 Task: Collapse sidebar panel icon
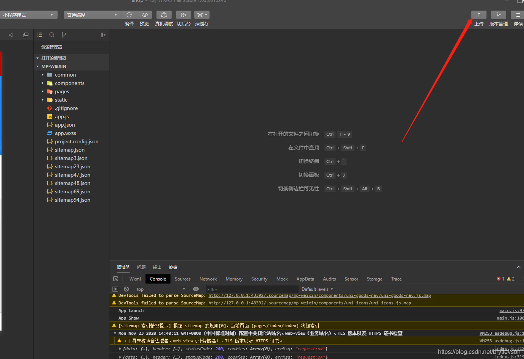pos(103,35)
